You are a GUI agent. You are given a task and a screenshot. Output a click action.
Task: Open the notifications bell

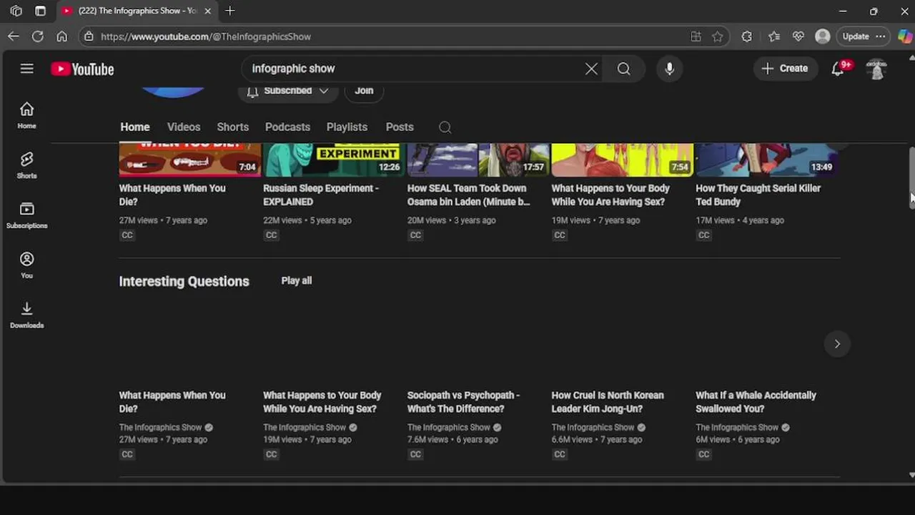[838, 69]
